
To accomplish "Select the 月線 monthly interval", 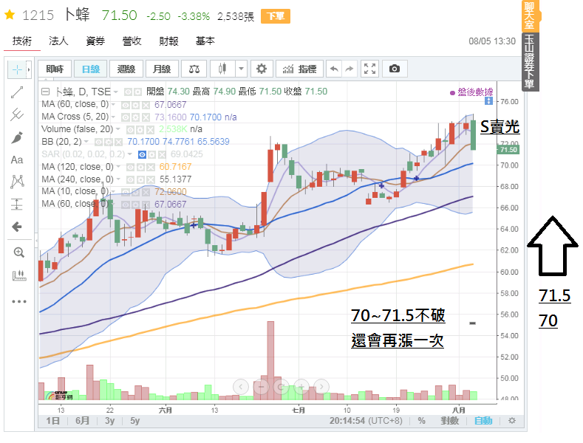I will point(162,69).
